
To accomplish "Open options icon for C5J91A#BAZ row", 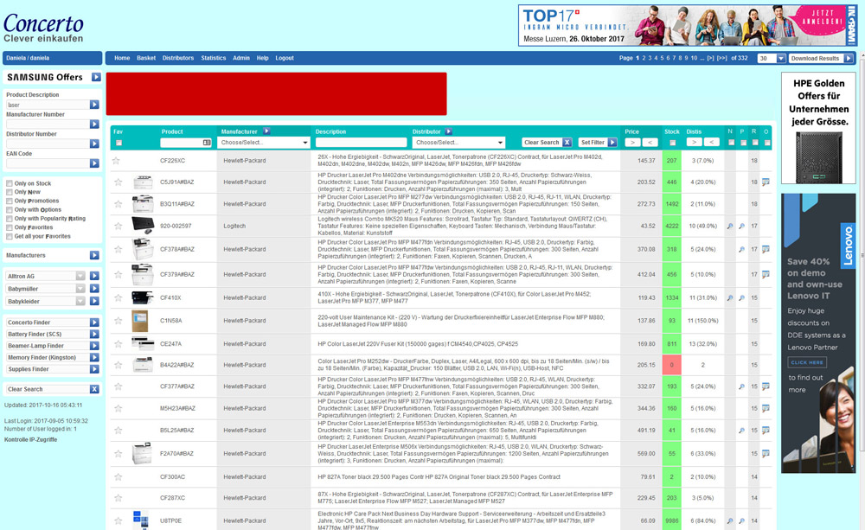I will pos(766,182).
